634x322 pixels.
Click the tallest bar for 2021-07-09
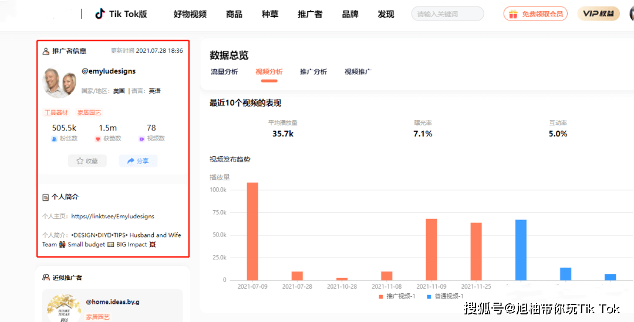click(x=252, y=231)
